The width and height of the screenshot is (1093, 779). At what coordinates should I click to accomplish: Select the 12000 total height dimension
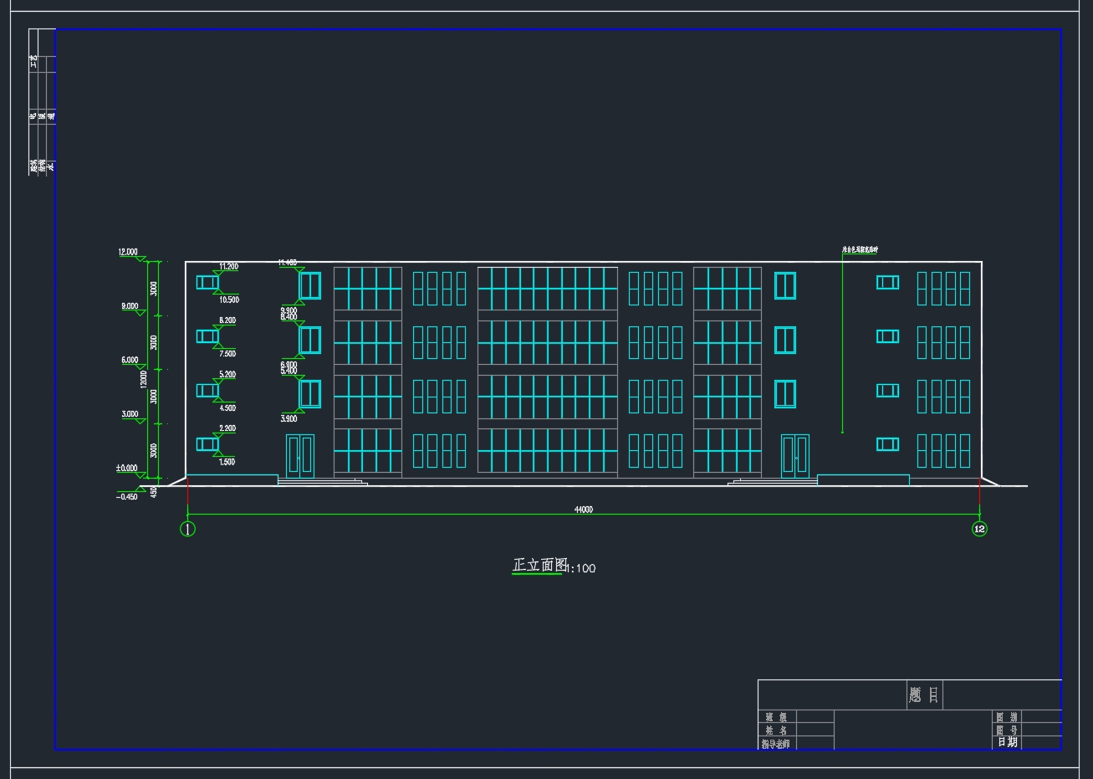pos(144,379)
